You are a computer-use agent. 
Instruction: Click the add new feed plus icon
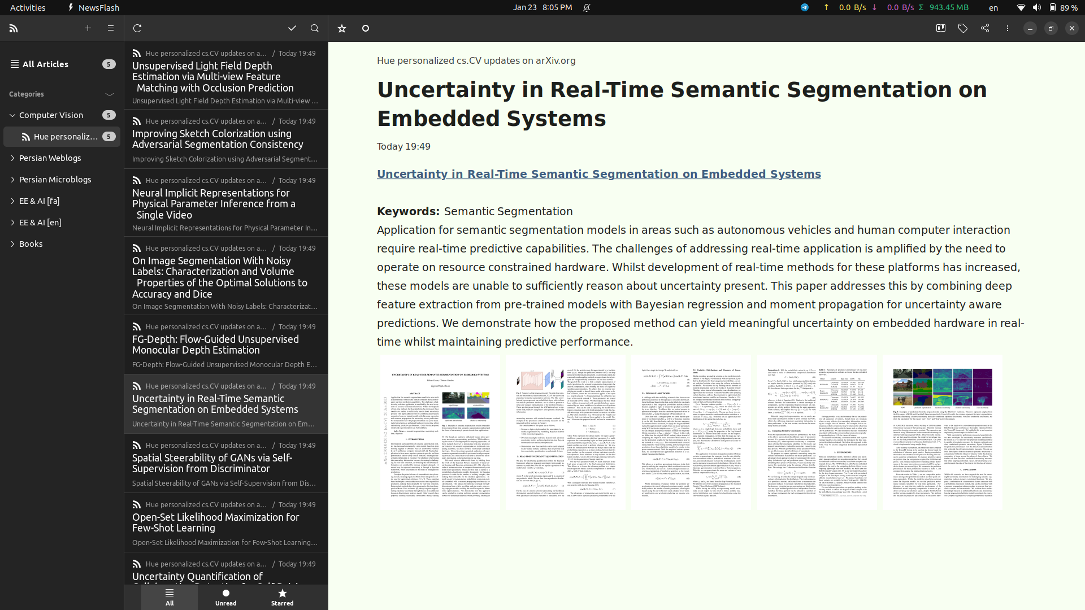(88, 28)
